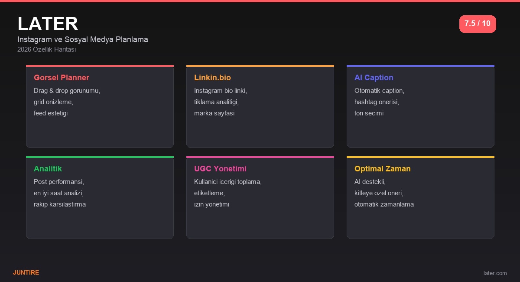The image size is (520, 282).
Task: Open the later.com link
Action: coord(495,273)
